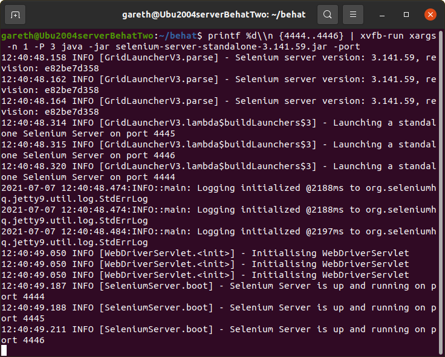Open the hamburger menu

click(352, 14)
